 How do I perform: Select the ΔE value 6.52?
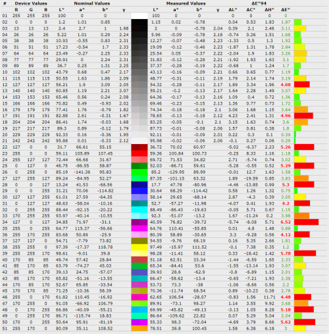coord(286,222)
